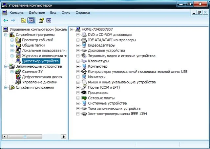210x149 pixels.
Task: Select Процессоры text label
Action: pos(98,93)
